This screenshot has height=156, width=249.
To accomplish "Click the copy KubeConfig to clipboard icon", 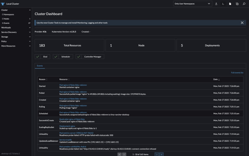I will click(237, 4).
